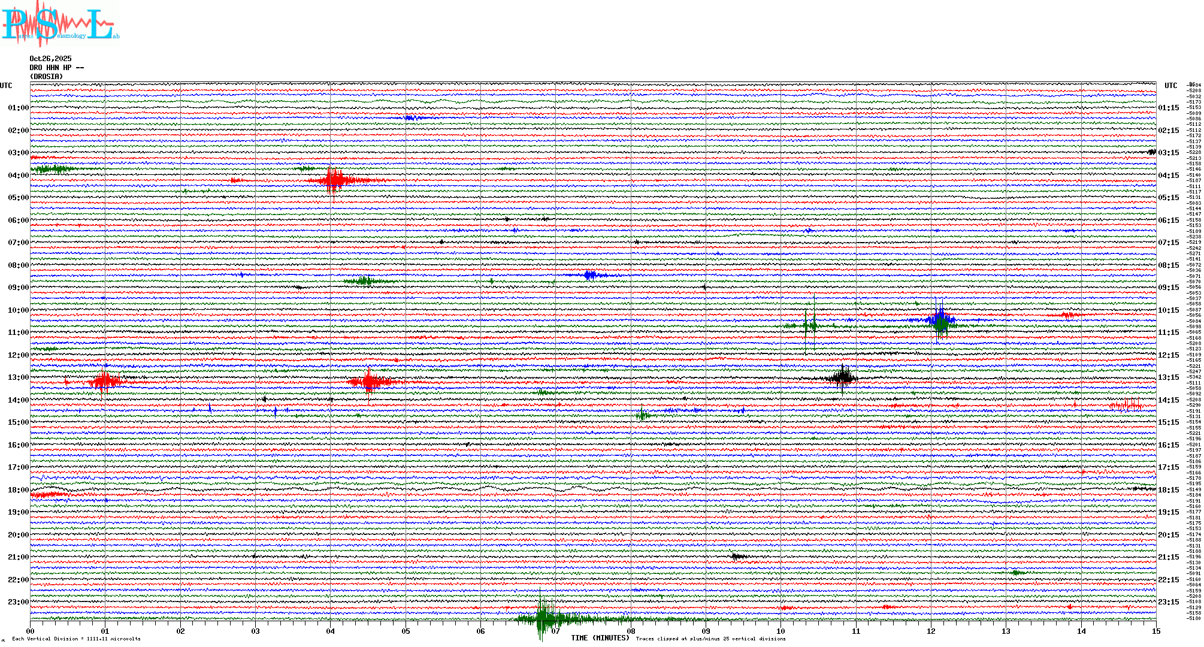The width and height of the screenshot is (1204, 647).
Task: Click the UTC label at top right
Action: (x=1170, y=86)
